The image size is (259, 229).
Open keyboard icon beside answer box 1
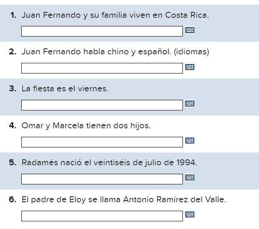190,30
